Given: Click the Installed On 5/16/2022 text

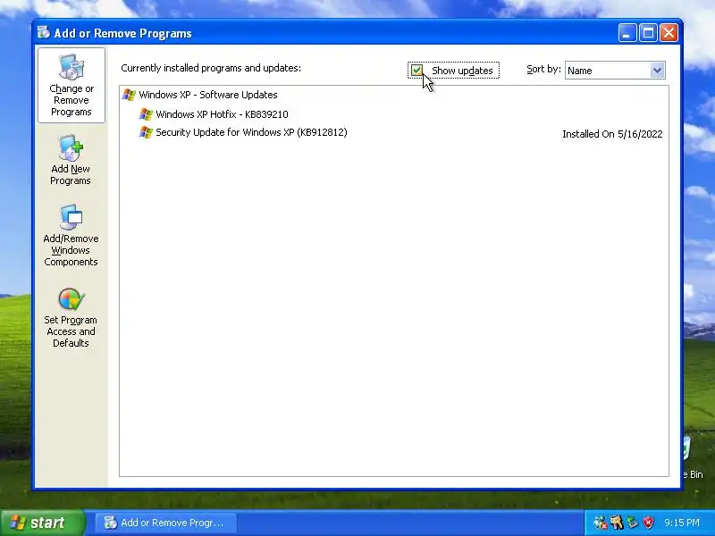Looking at the screenshot, I should coord(612,134).
